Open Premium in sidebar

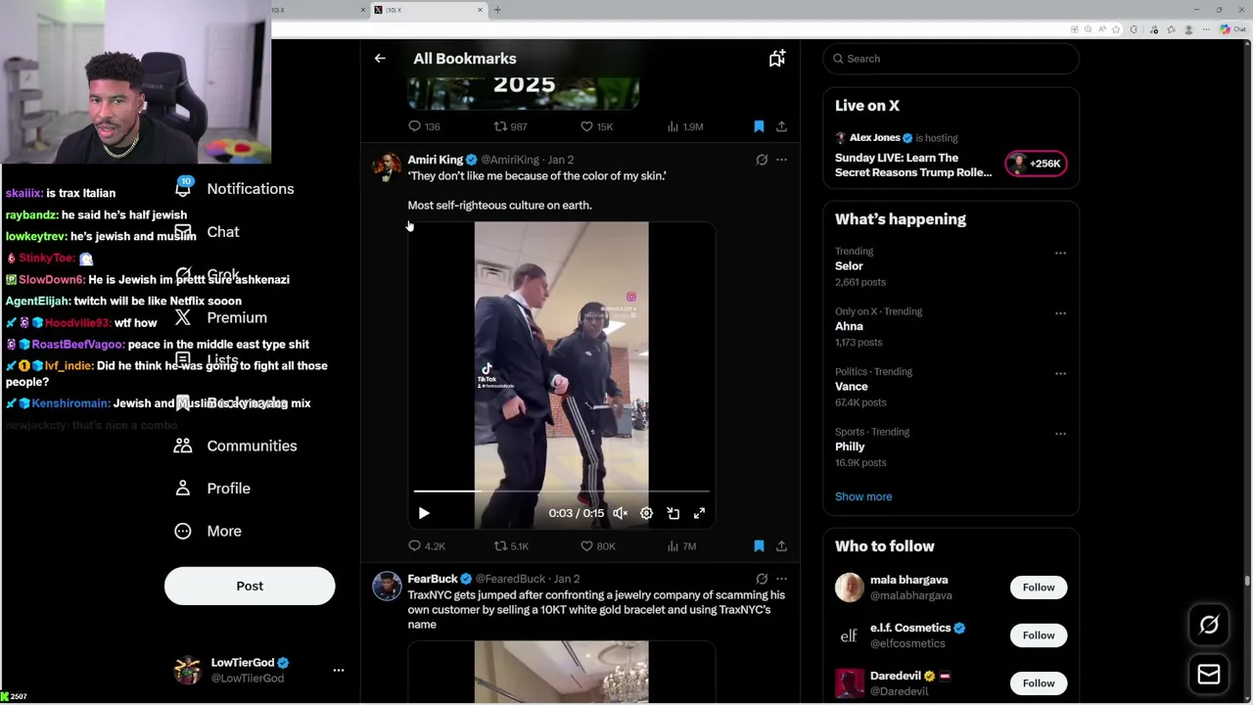[x=222, y=318]
